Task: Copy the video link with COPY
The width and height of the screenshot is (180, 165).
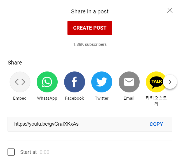Action: pos(156,124)
